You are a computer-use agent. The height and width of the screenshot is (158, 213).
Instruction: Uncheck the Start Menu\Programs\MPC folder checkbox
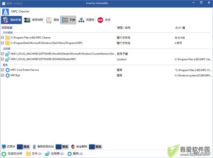[2, 43]
